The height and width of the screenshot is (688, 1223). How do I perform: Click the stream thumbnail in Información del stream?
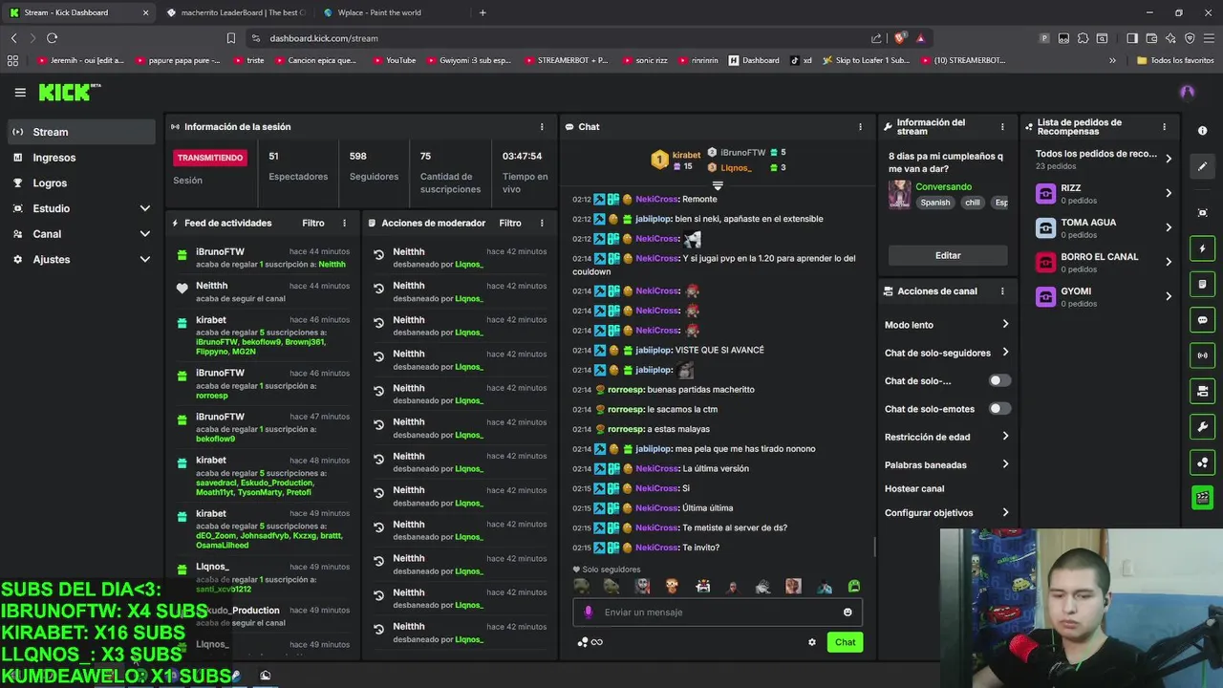(x=899, y=194)
